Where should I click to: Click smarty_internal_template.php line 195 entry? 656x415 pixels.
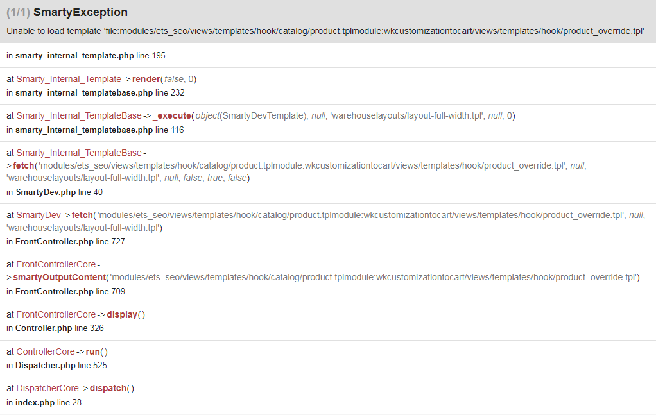(x=86, y=56)
